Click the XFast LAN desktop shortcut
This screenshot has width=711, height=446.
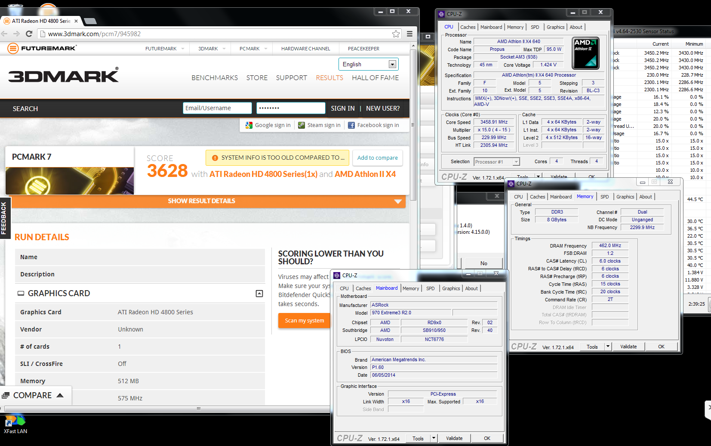[15, 424]
